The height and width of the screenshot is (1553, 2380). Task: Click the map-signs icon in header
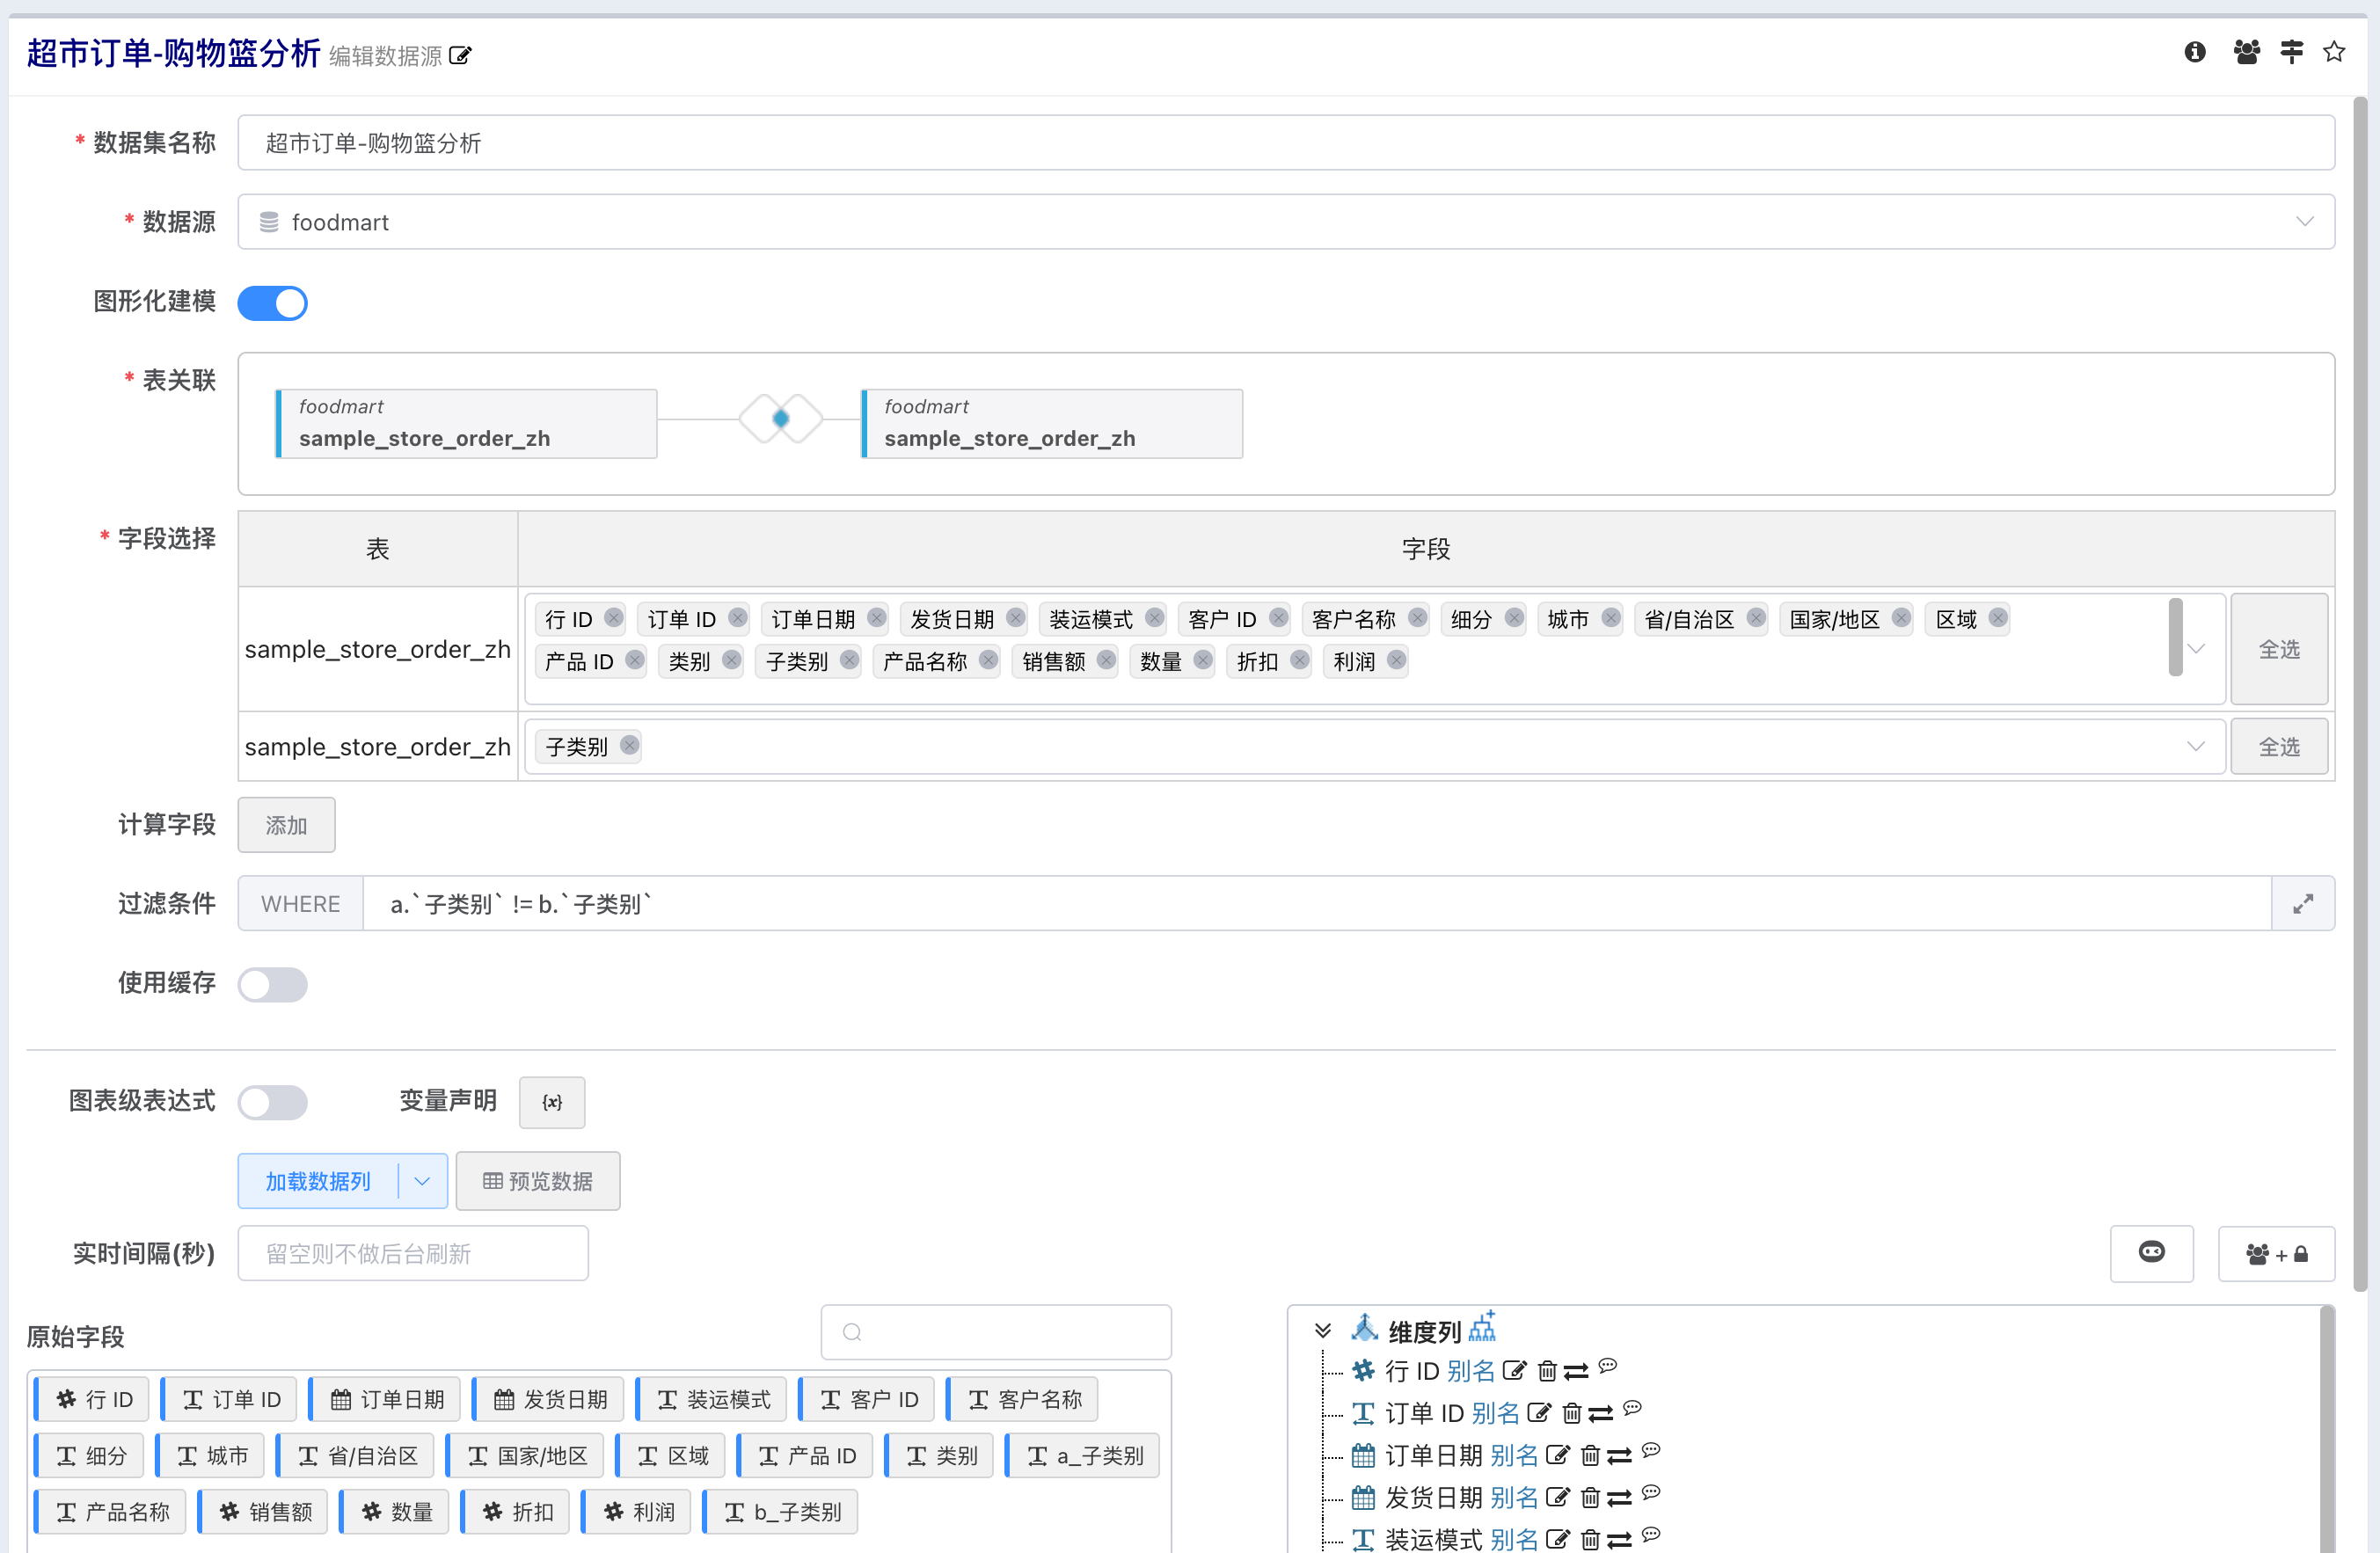(x=2291, y=52)
